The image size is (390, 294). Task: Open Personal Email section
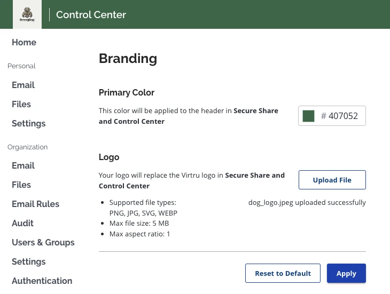pos(23,85)
